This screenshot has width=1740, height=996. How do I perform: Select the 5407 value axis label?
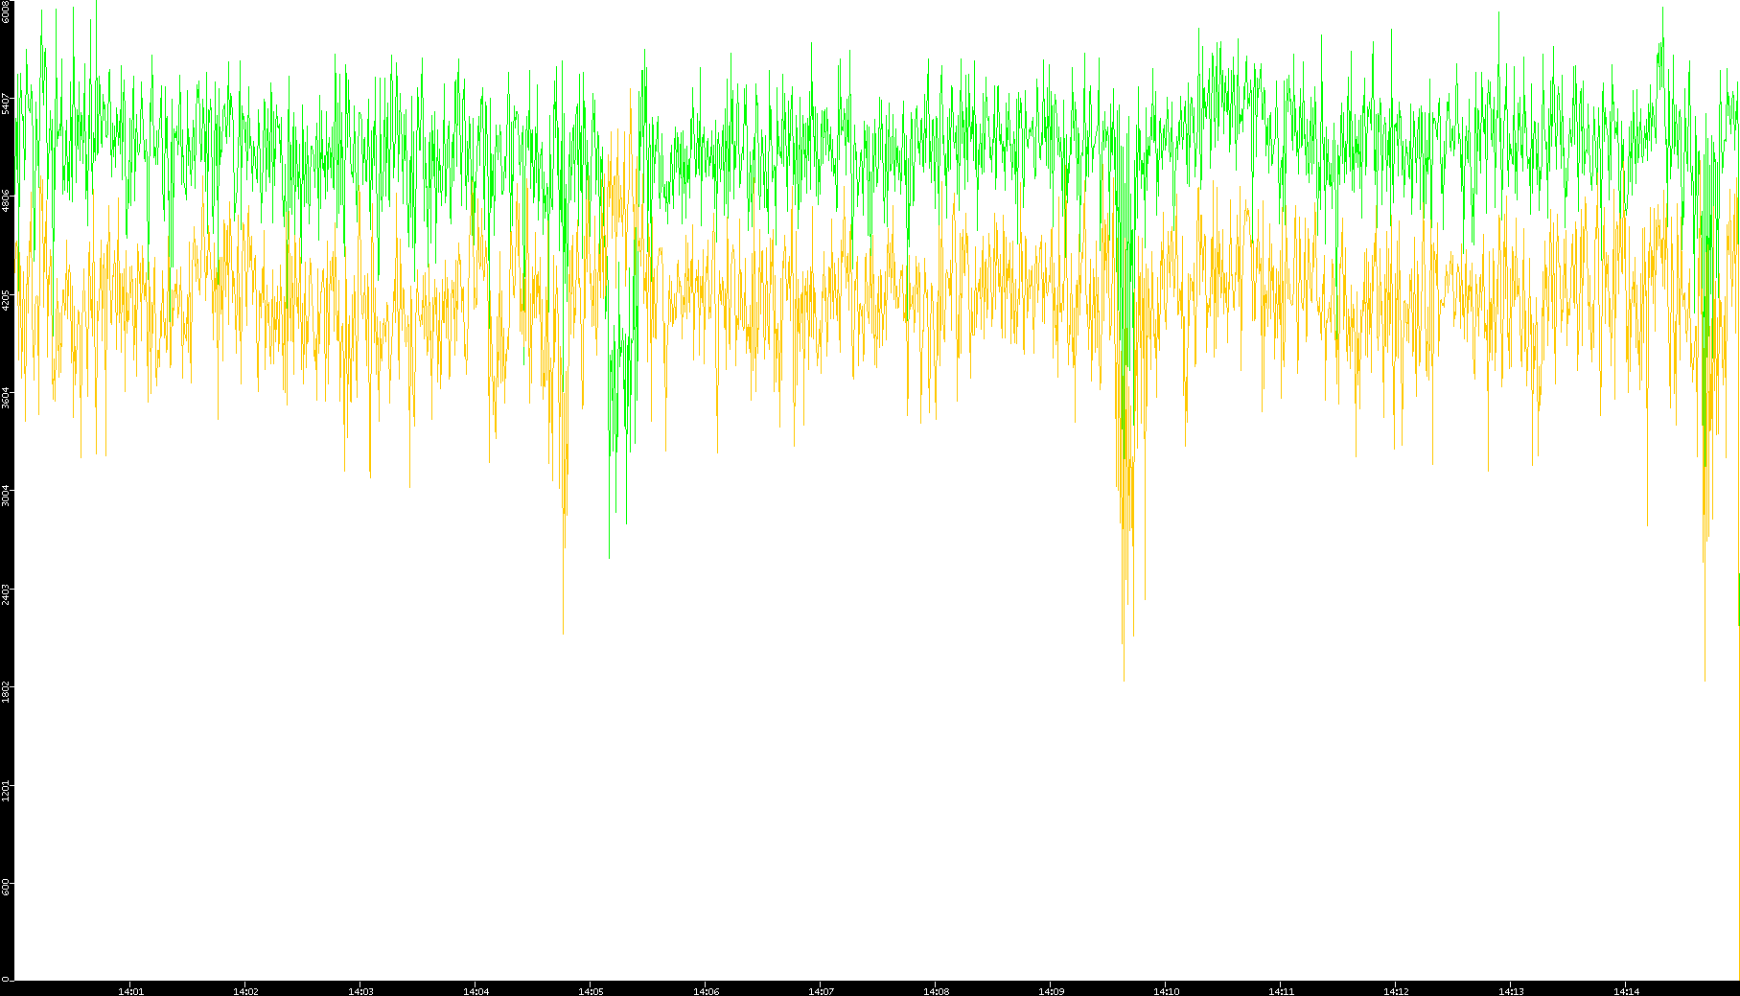[x=6, y=104]
